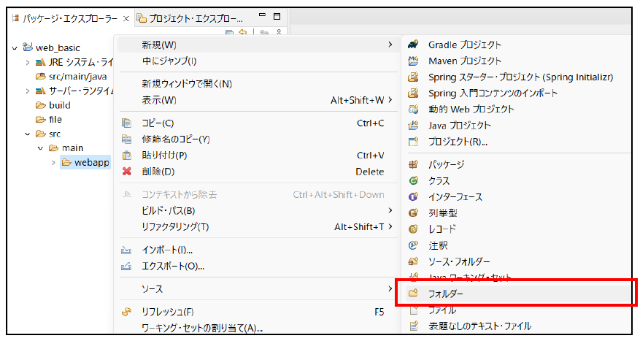
Task: Click the Spring スターター・プロジェクト icon
Action: tap(413, 77)
